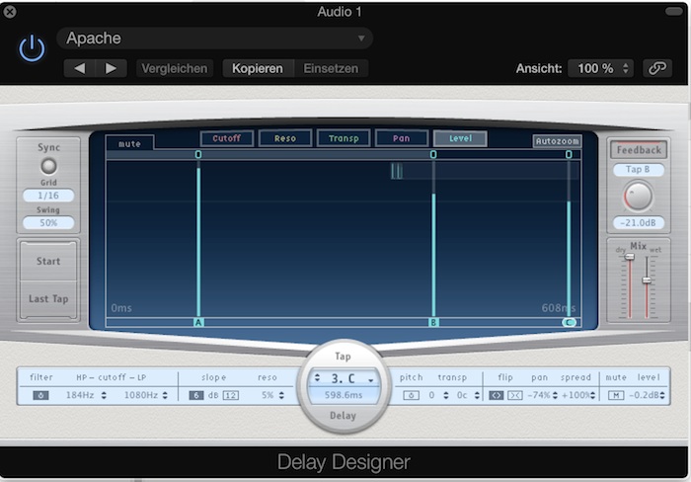Click the left flip stereo icon
The height and width of the screenshot is (482, 691).
coord(497,395)
